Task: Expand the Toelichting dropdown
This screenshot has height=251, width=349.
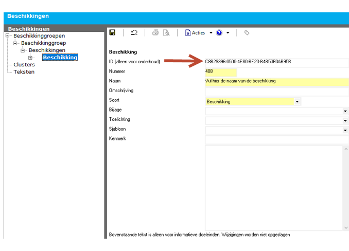Action: click(345, 120)
